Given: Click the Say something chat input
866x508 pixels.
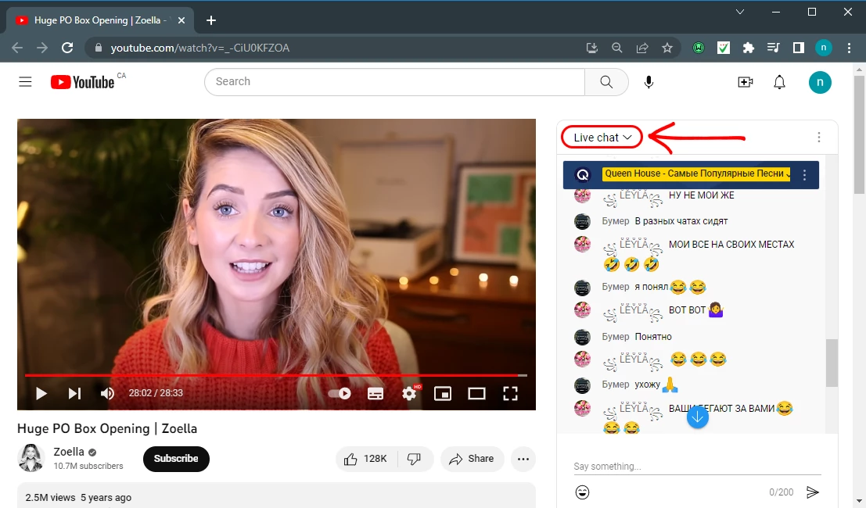Looking at the screenshot, I should tap(696, 467).
